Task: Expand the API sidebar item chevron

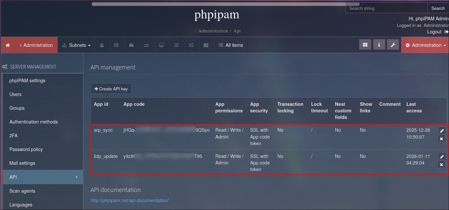Action: [77, 177]
